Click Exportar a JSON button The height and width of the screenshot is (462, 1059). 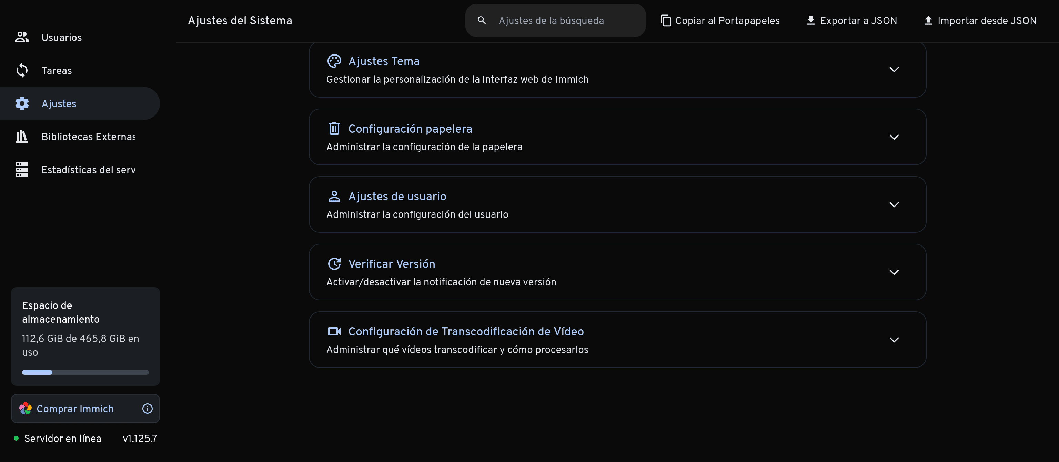851,21
